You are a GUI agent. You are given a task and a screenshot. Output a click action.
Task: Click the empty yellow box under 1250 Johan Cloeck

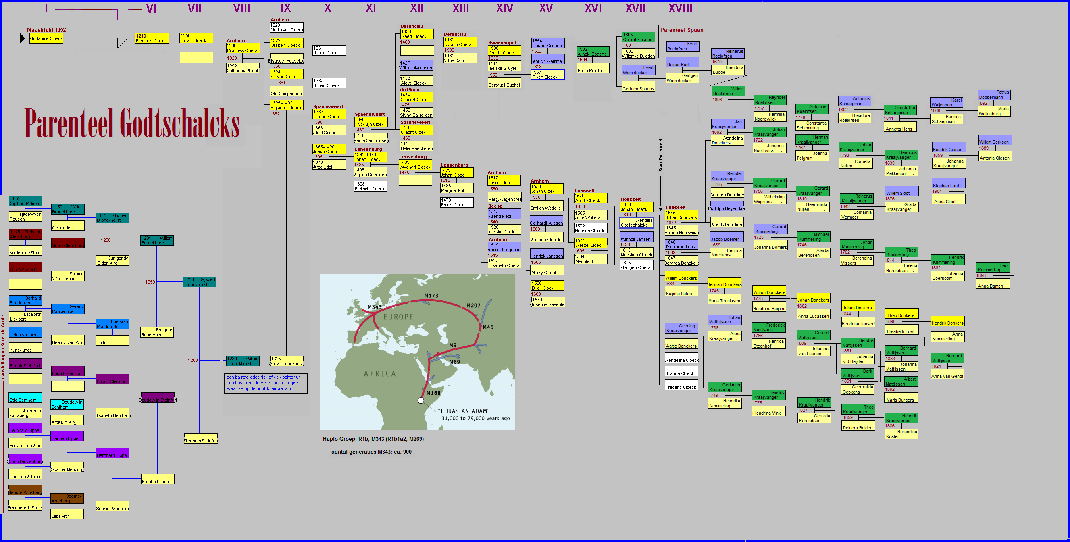(x=196, y=57)
